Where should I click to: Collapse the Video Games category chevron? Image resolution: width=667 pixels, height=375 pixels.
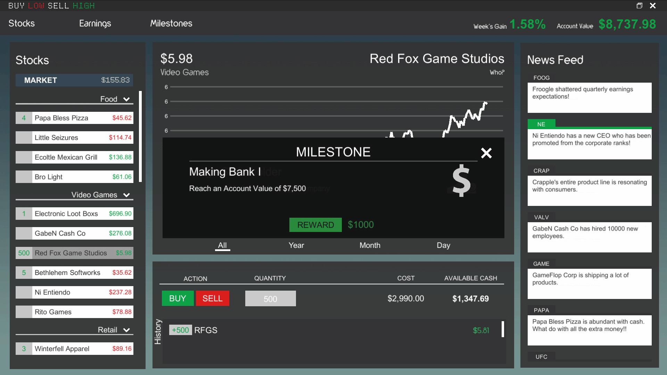(126, 195)
